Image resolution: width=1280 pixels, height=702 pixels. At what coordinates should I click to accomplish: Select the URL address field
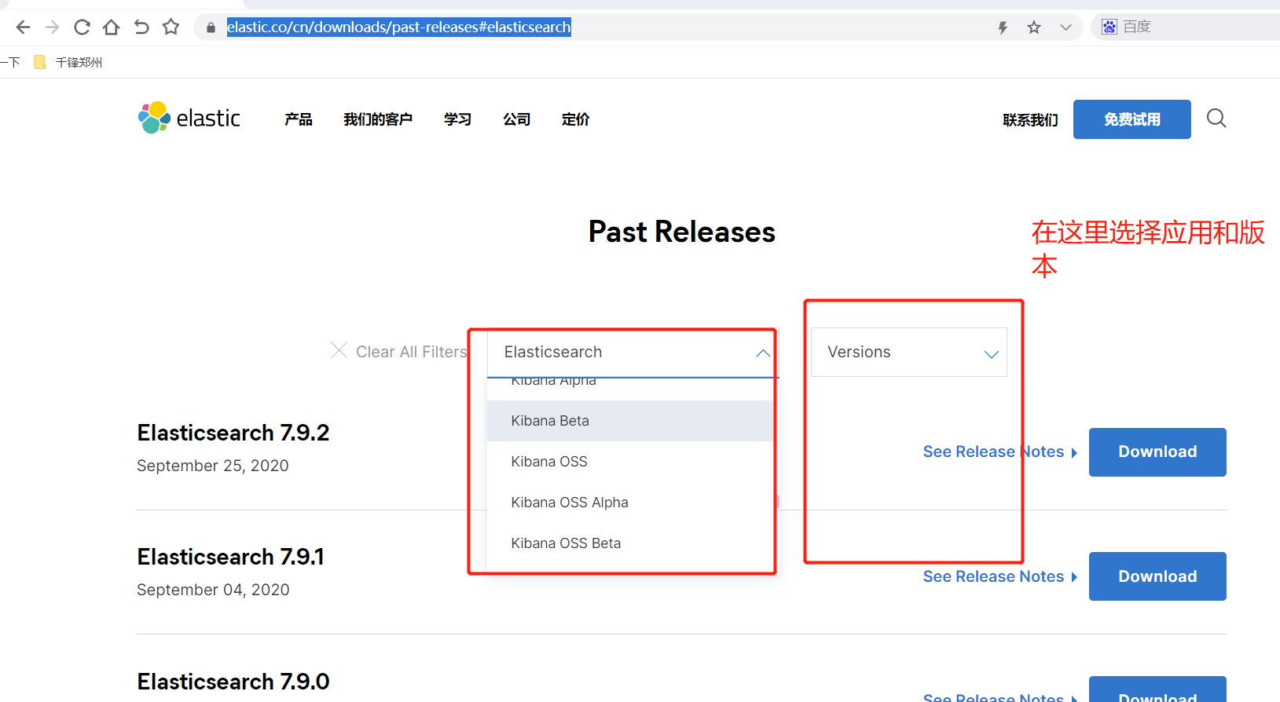click(x=398, y=27)
